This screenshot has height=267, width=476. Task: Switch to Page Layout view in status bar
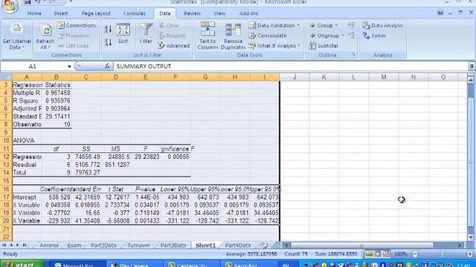pyautogui.click(x=377, y=254)
